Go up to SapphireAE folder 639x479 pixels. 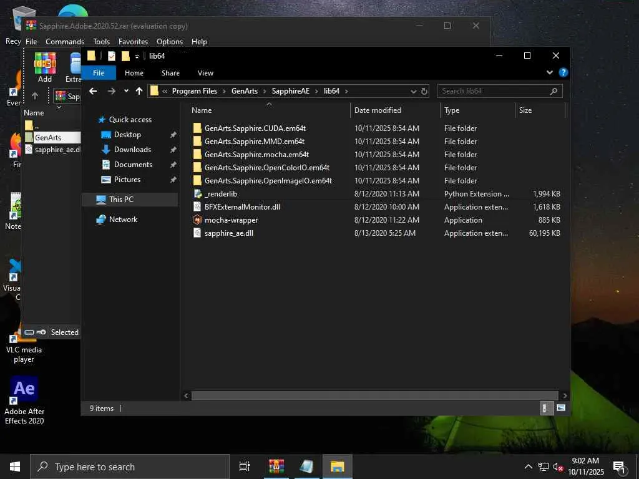click(x=139, y=91)
